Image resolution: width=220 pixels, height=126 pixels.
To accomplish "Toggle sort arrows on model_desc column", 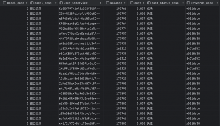I will pyautogui.click(x=55, y=3).
